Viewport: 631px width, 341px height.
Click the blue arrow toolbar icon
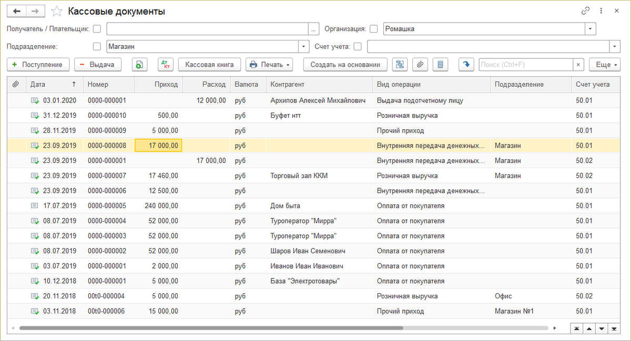tap(466, 65)
